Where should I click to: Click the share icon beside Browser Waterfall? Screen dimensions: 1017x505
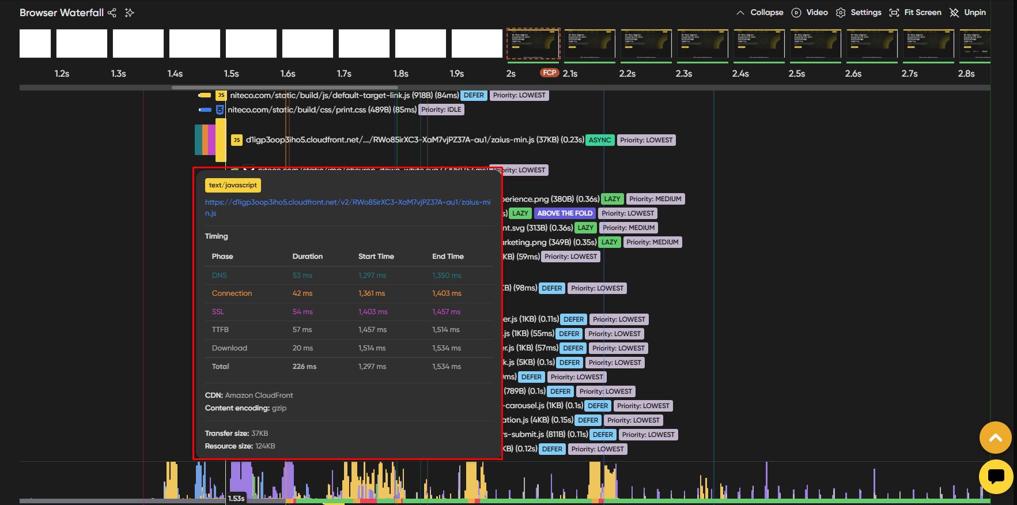click(112, 13)
